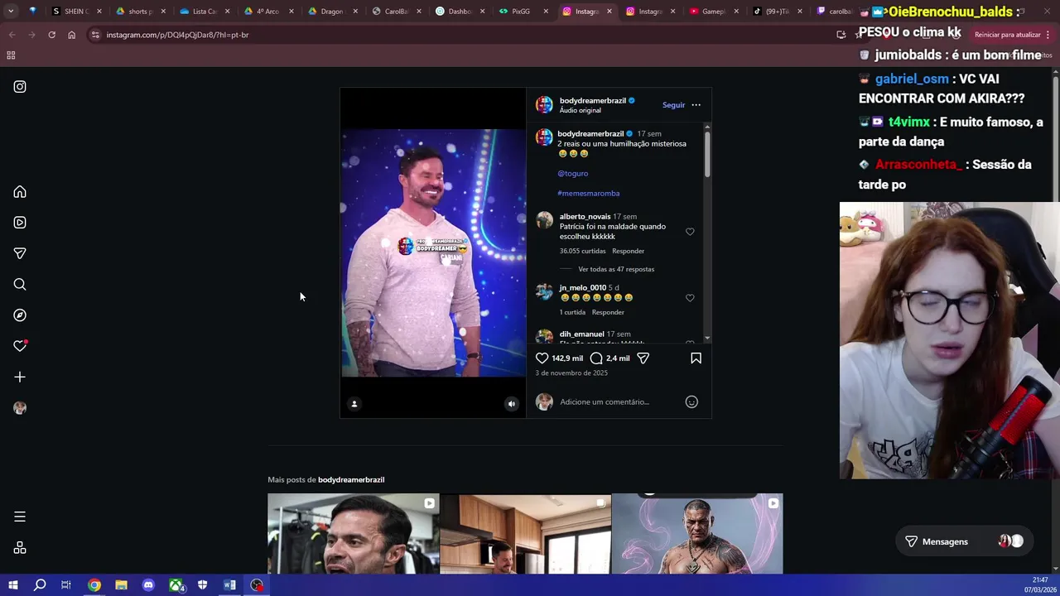1060x596 pixels.
Task: Open Instagram home from sidebar
Action: tap(20, 192)
